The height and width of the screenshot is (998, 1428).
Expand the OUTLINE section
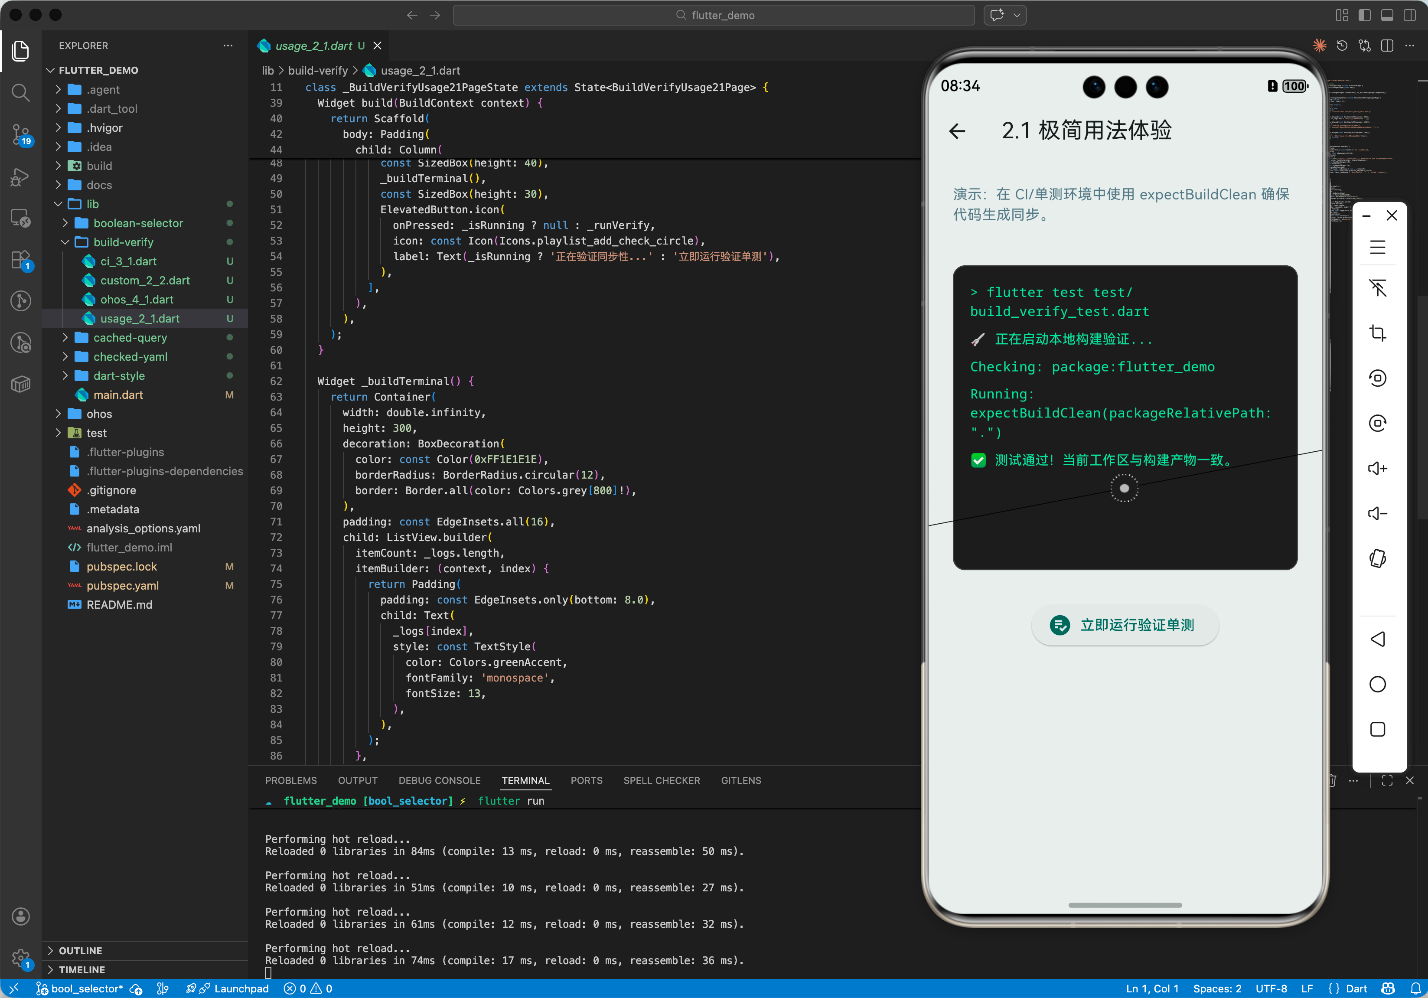click(x=80, y=950)
